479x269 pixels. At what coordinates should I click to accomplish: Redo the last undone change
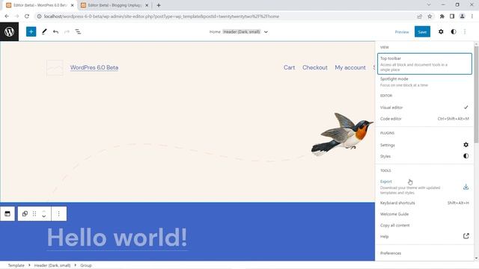click(x=67, y=31)
